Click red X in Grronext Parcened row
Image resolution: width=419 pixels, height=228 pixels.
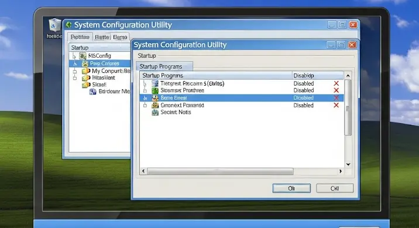[336, 105]
